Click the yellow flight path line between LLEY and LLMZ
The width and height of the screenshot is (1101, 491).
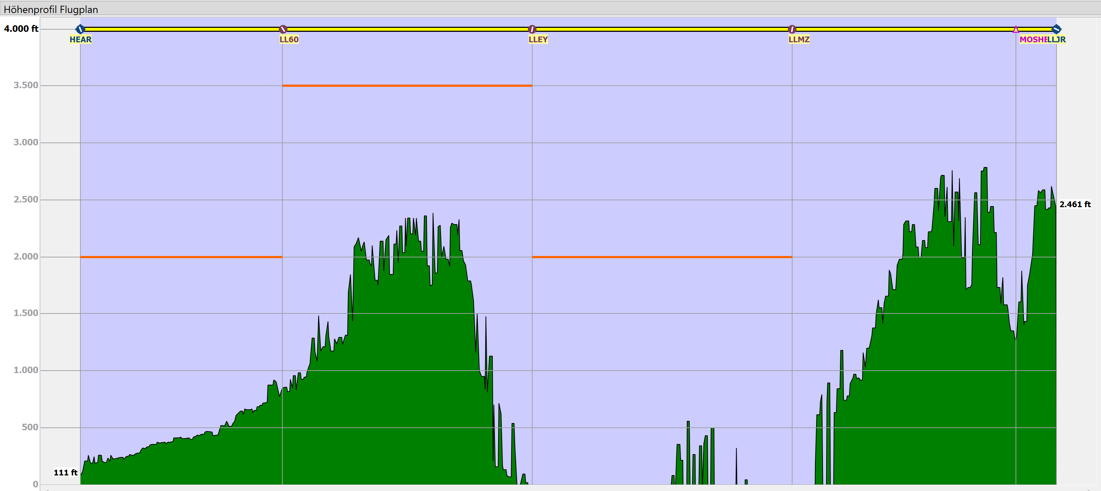[661, 29]
